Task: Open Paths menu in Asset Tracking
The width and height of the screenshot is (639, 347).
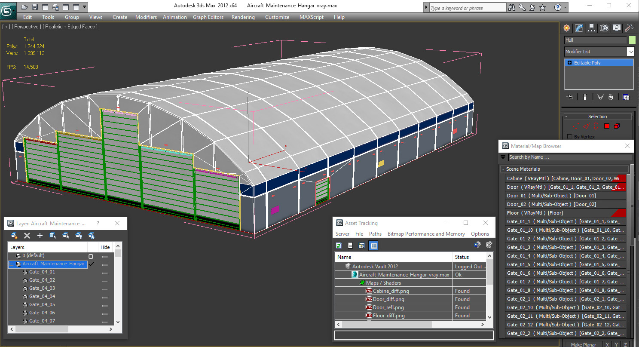Action: (375, 234)
